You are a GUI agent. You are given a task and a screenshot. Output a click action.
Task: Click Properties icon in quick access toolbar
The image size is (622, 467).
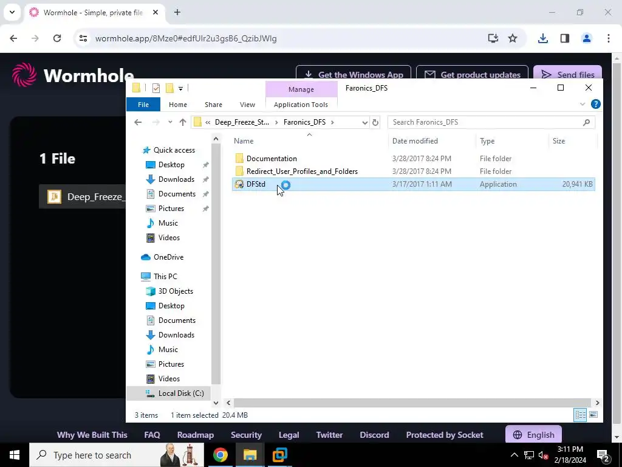coord(156,88)
